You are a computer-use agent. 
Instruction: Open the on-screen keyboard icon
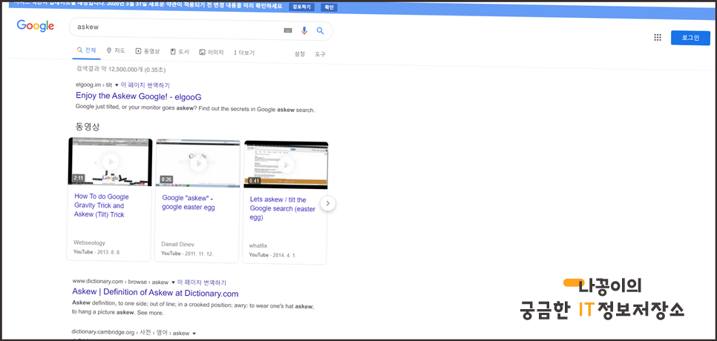pos(288,30)
